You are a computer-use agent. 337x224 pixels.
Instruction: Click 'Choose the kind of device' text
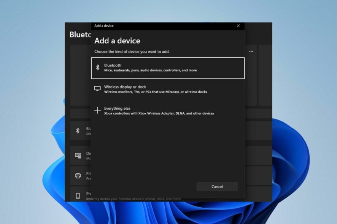pos(132,52)
